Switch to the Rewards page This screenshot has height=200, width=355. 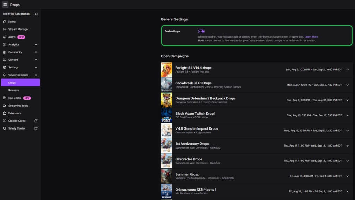pos(14,90)
